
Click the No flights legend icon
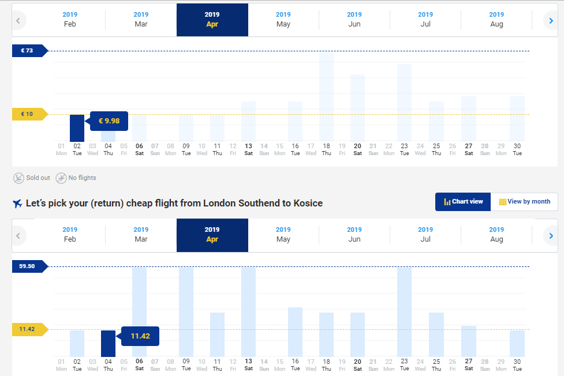click(x=61, y=178)
